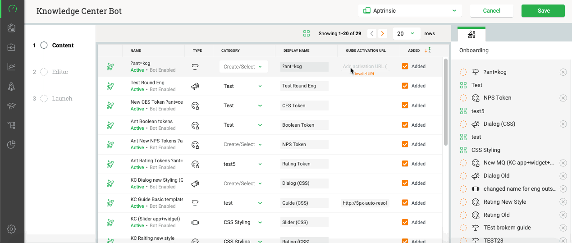The height and width of the screenshot is (243, 572).
Task: Edit display name field showing Boolean Token
Action: click(x=304, y=125)
